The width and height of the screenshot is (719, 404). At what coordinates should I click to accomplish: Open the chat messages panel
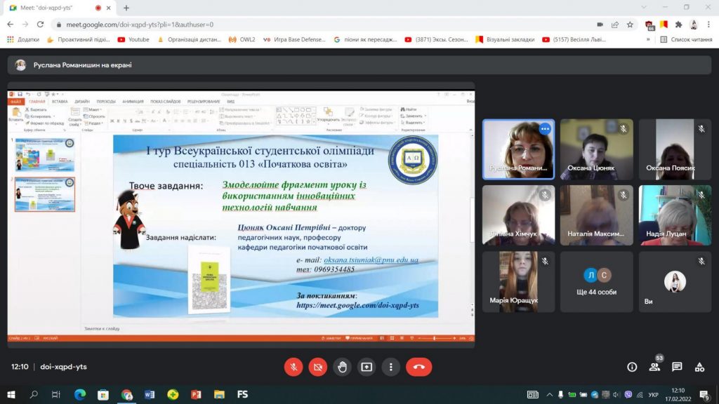[x=677, y=367]
